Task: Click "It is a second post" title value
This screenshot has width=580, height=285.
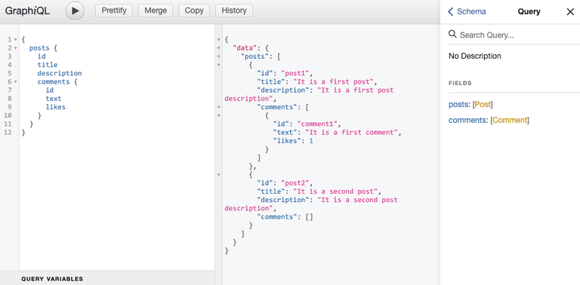Action: (335, 192)
